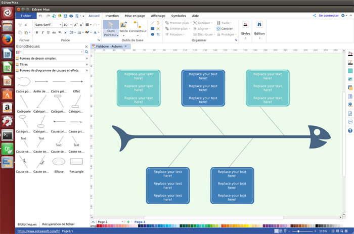Expand the font size dropdown
Screen dimensions: 354x234
[x=70, y=24]
